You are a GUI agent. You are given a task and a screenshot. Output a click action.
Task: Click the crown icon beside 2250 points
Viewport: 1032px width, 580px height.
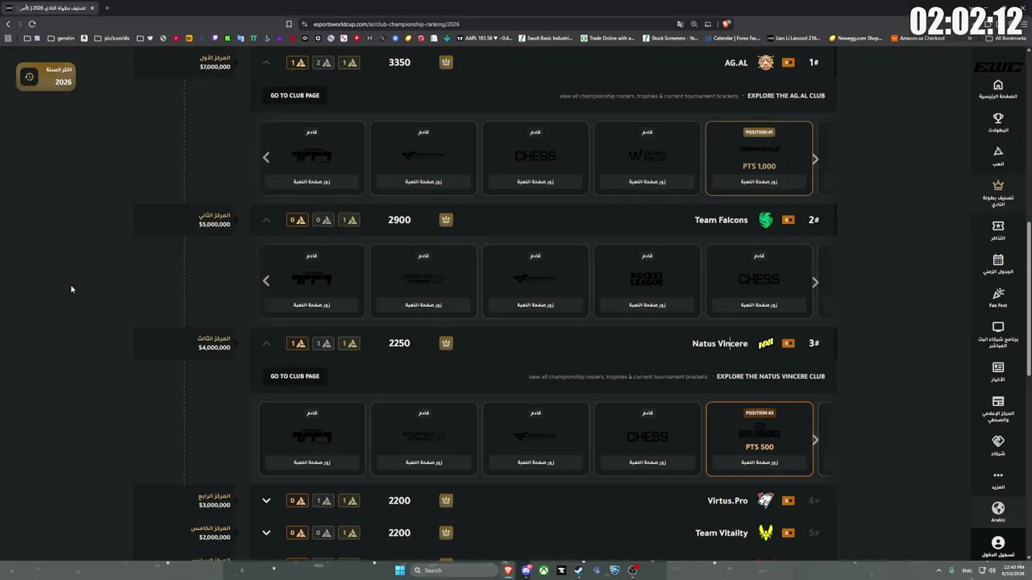click(x=446, y=342)
